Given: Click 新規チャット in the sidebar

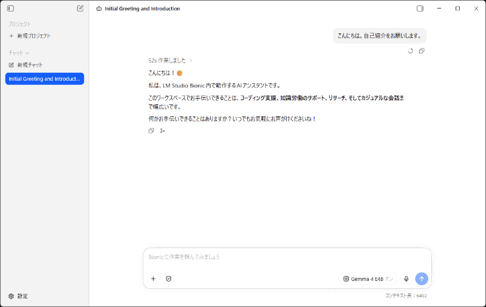Looking at the screenshot, I should tap(26, 65).
